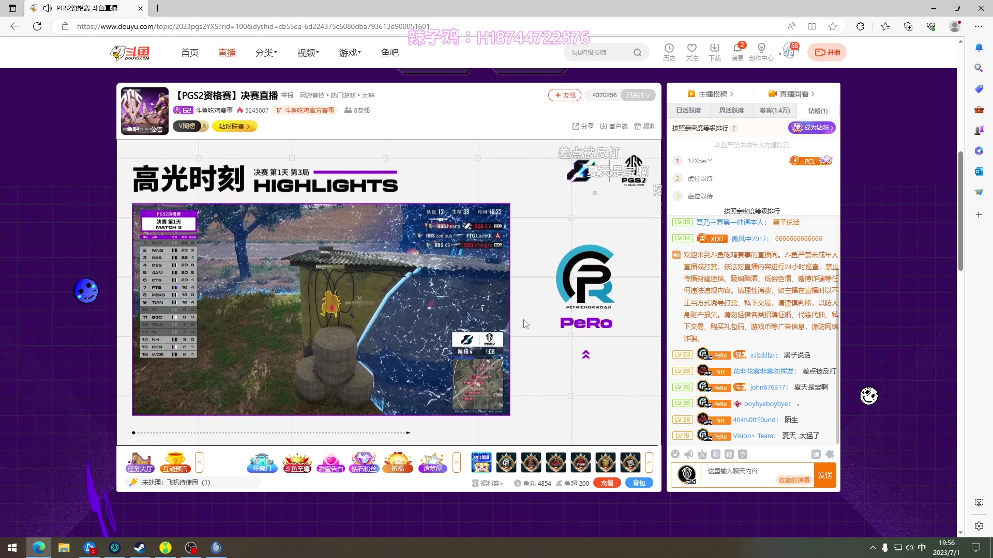
Task: Click the Douyu logo
Action: click(x=130, y=52)
